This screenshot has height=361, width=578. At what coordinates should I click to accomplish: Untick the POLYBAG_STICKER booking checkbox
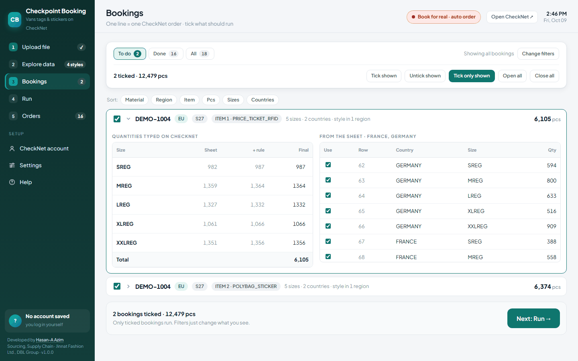117,286
